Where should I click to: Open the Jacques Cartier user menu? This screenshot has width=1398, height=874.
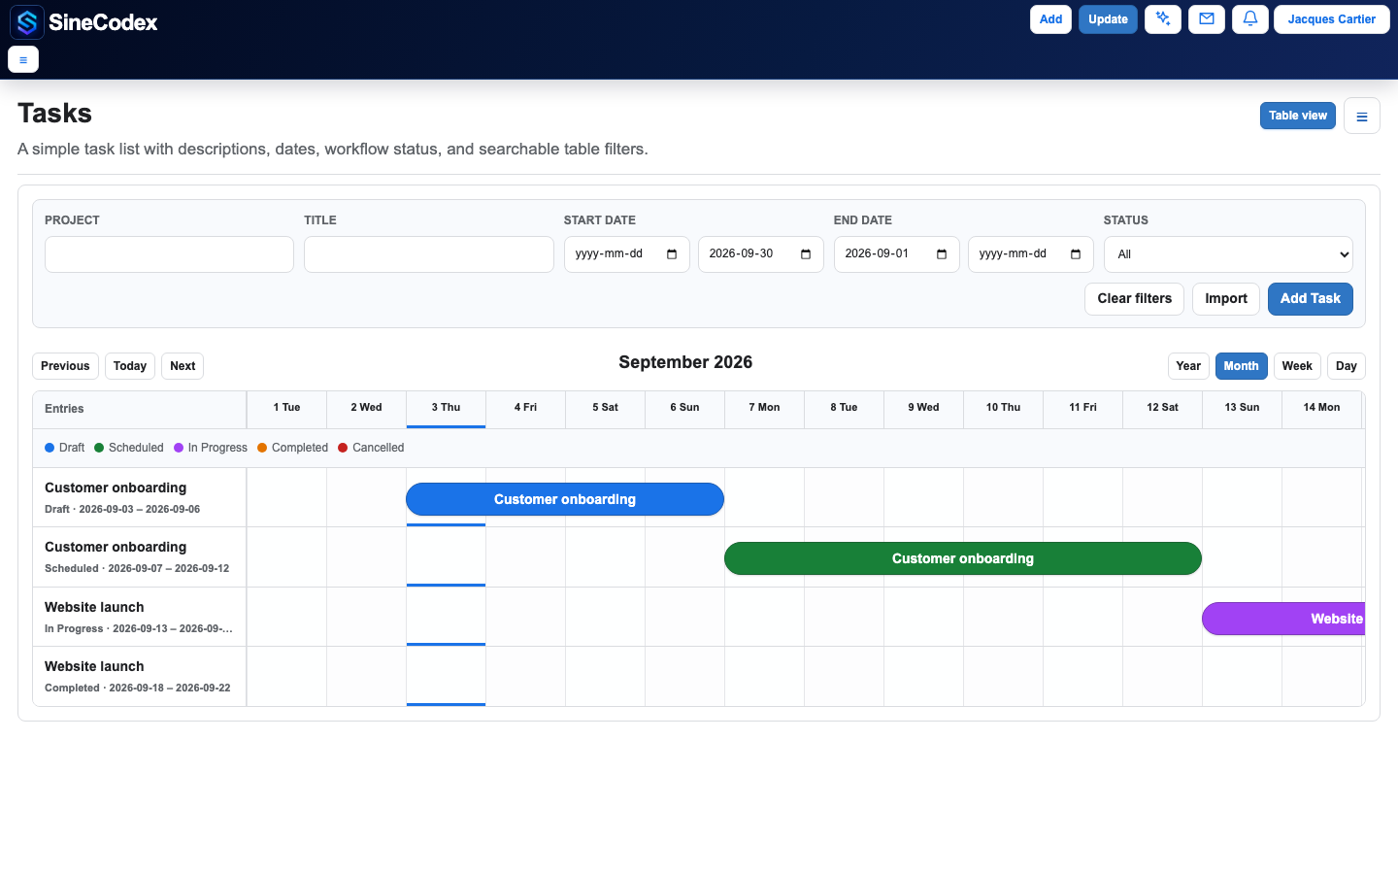pyautogui.click(x=1331, y=19)
